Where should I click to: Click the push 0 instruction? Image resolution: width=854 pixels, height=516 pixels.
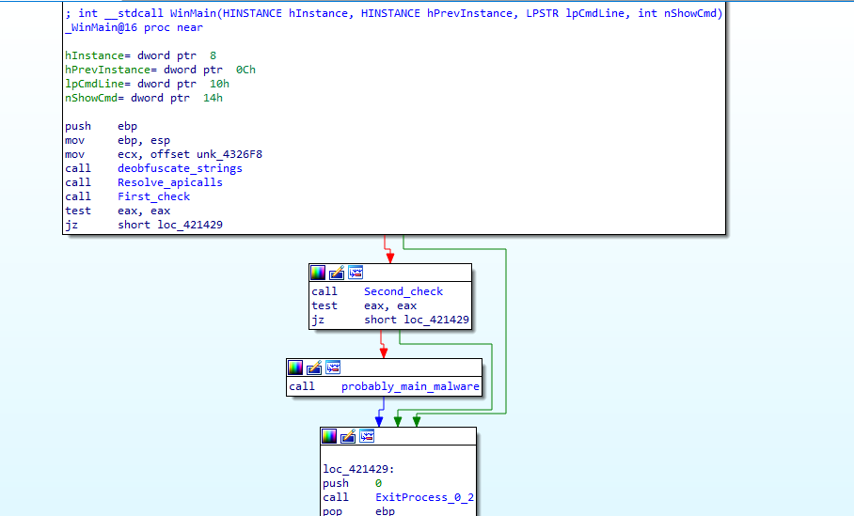353,483
